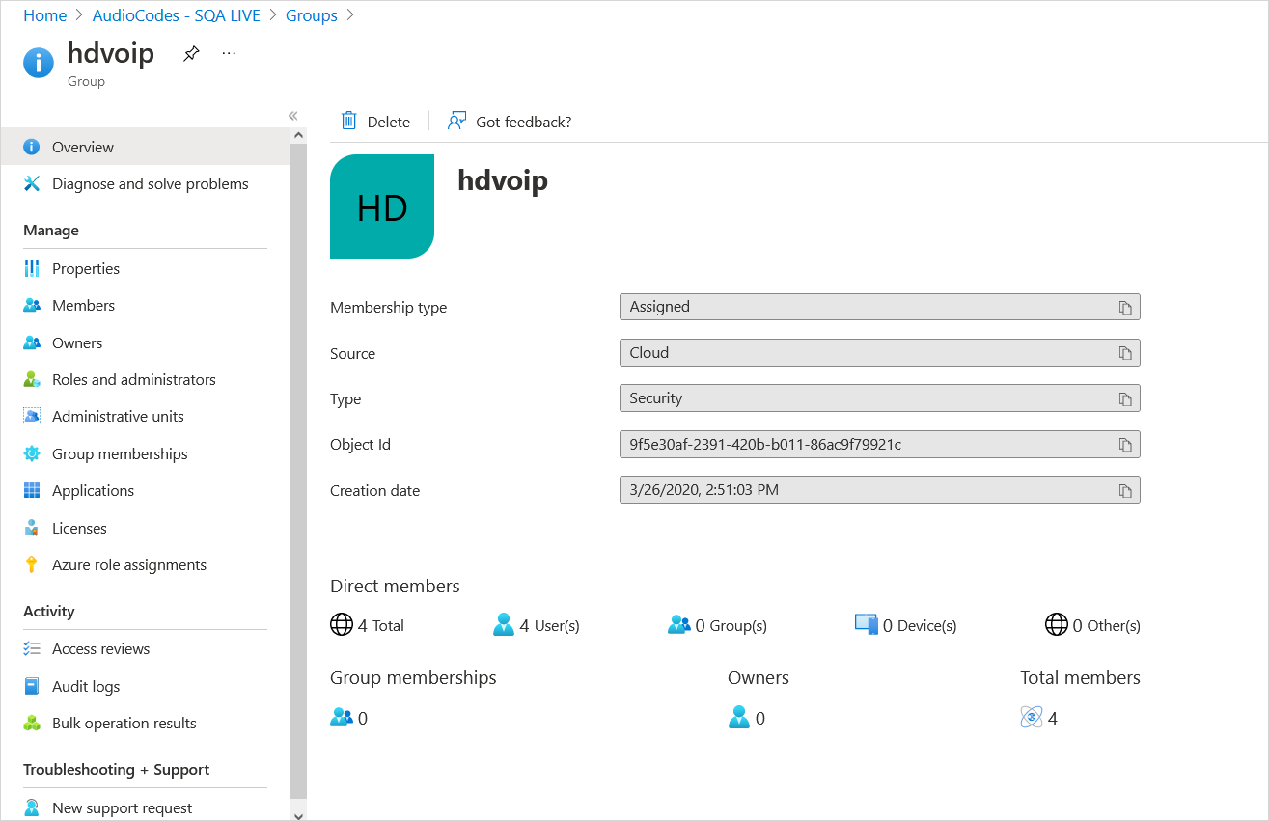Click the Owners icon in sidebar
The height and width of the screenshot is (821, 1269).
(32, 342)
